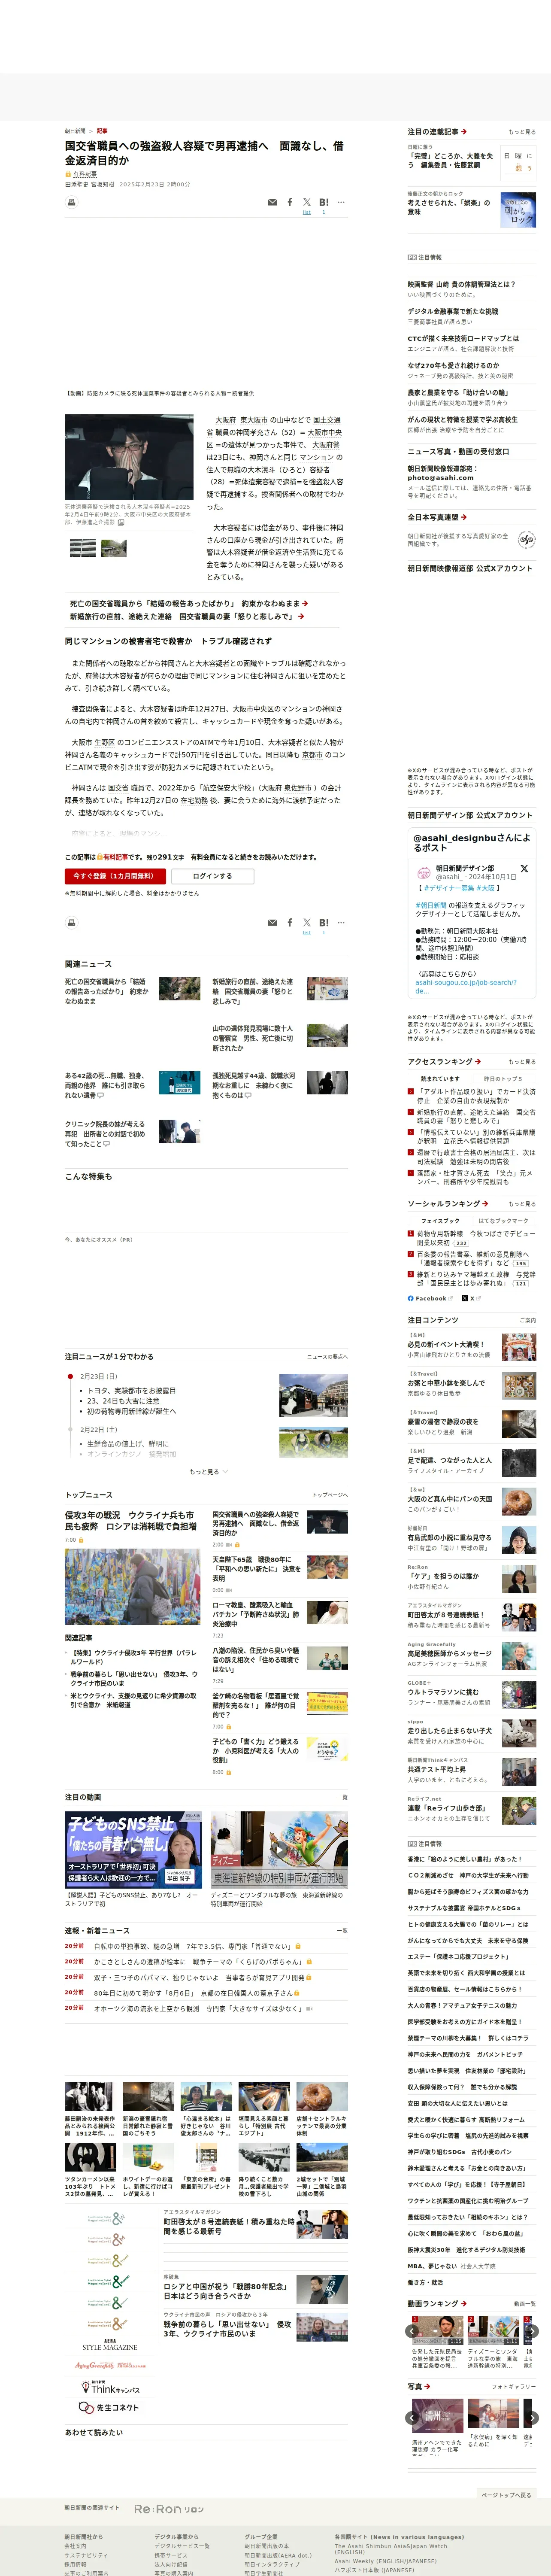Click X icon below the article

point(306,922)
